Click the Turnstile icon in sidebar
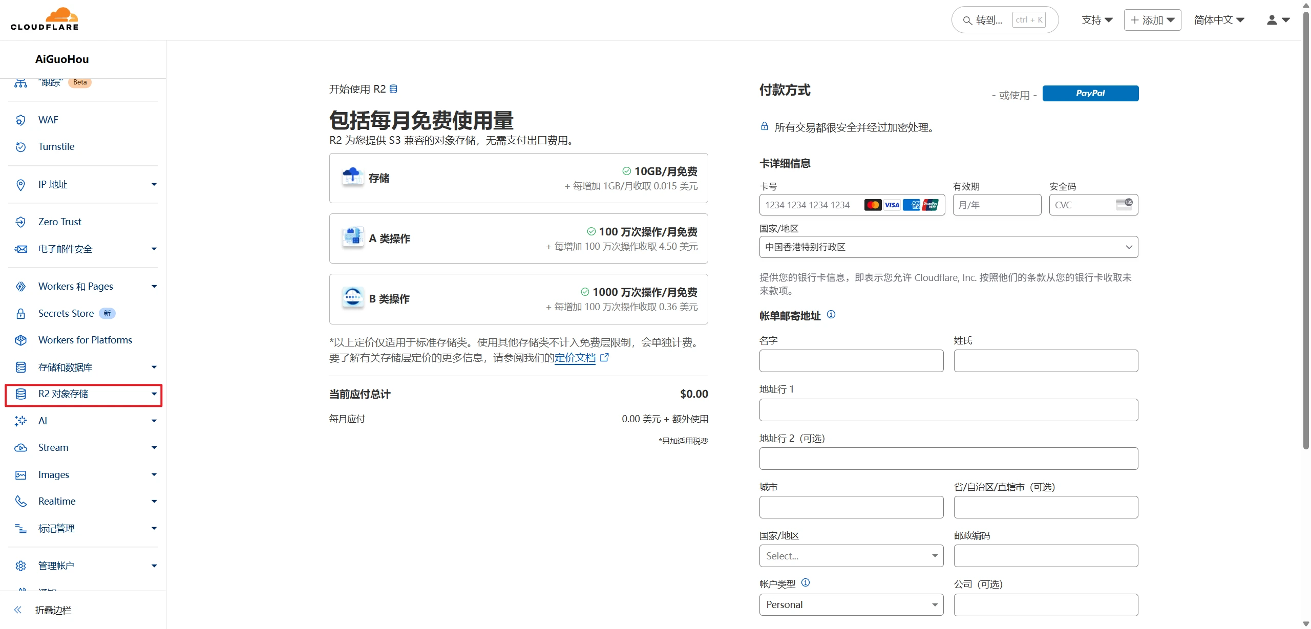This screenshot has height=629, width=1311. coord(20,147)
